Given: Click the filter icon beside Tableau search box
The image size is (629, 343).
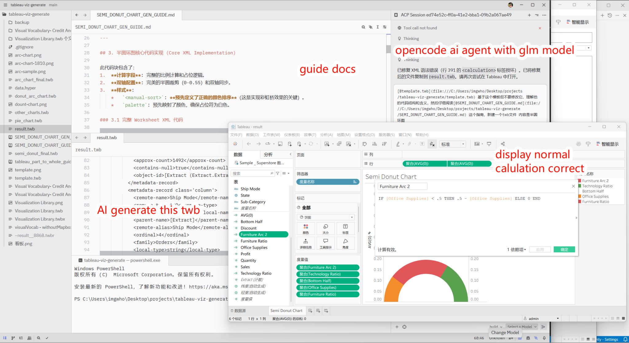Looking at the screenshot, I should pyautogui.click(x=278, y=173).
